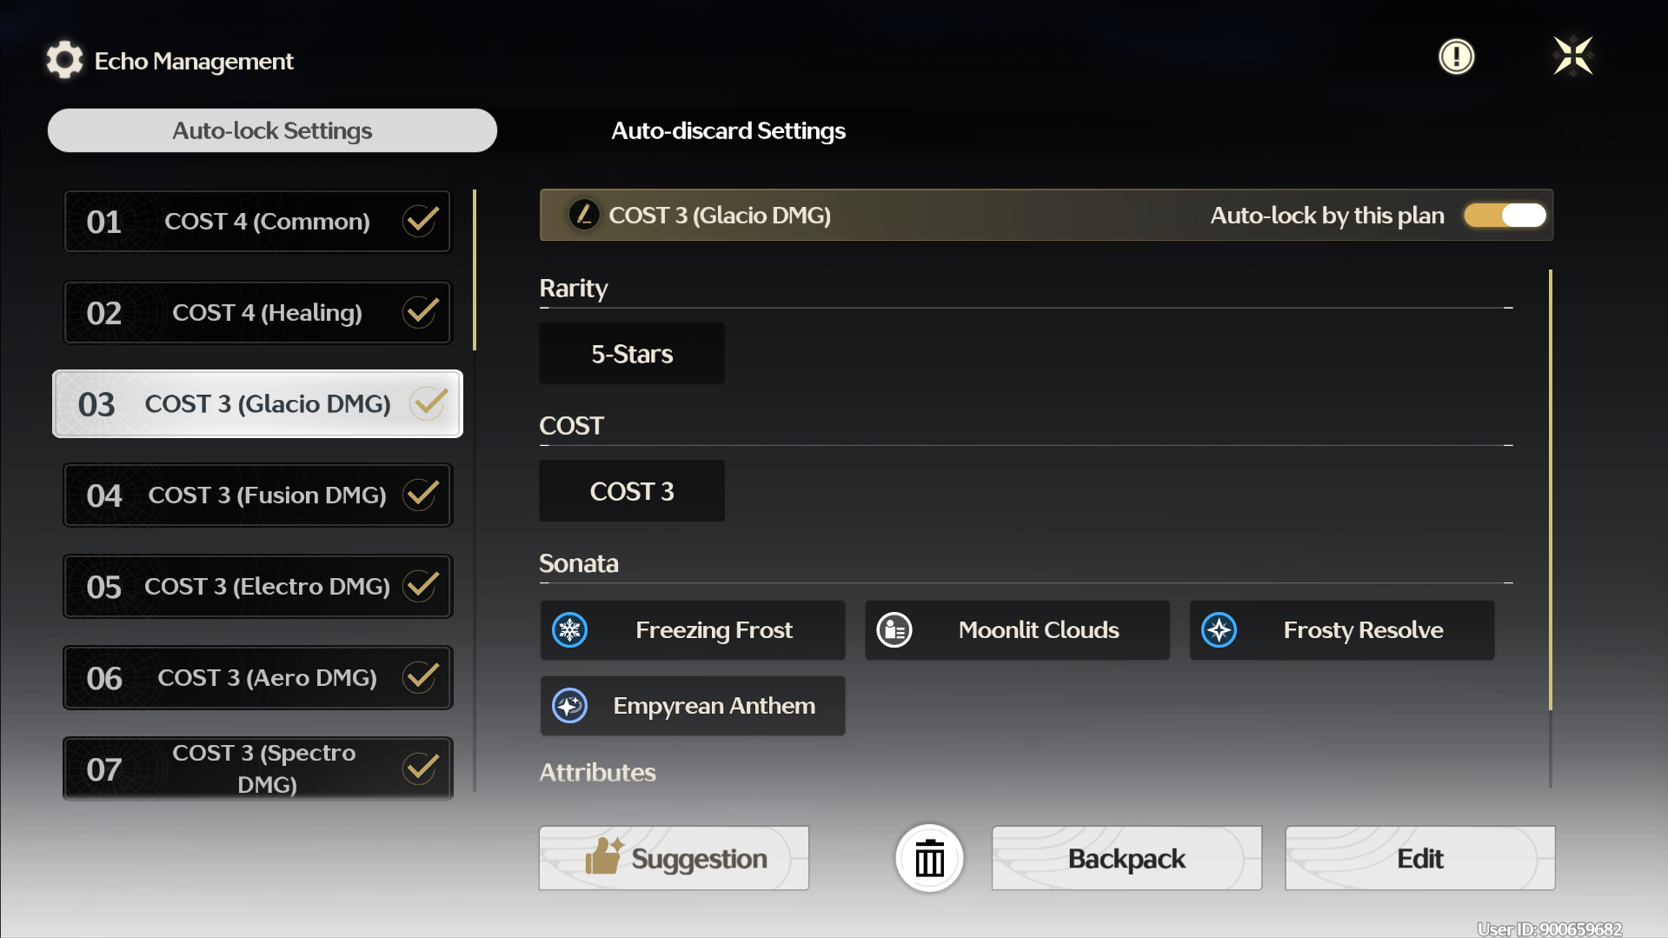Uncheck the COST 4 (Common) plan checkmark

[x=421, y=221]
